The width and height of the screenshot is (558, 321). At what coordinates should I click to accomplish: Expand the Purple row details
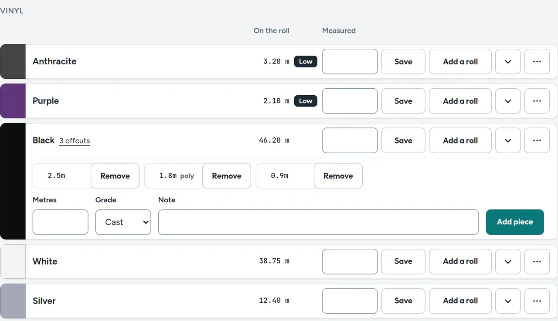(x=508, y=101)
